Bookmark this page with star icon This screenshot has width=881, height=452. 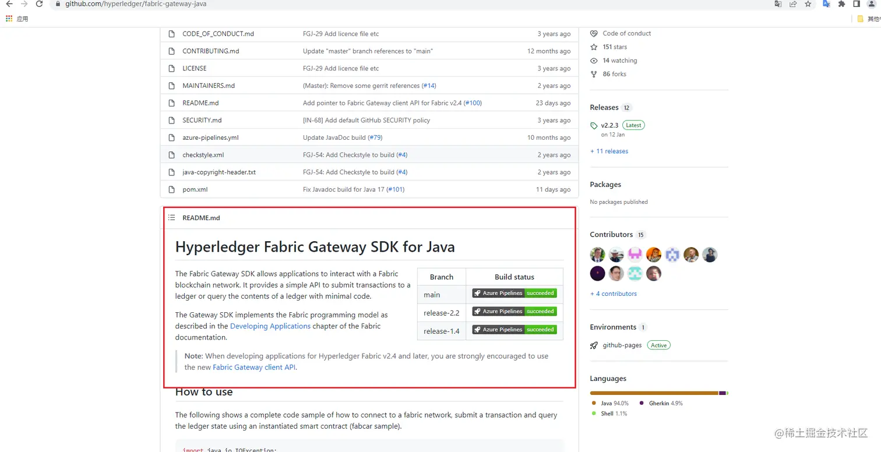pyautogui.click(x=808, y=4)
